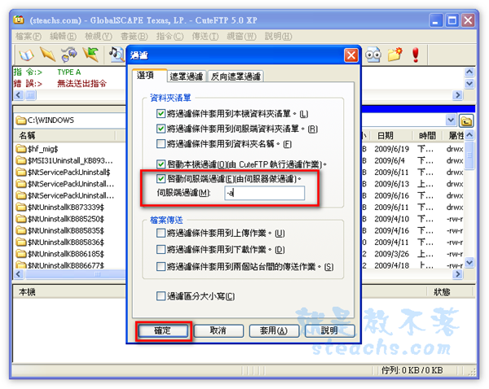Open the 書籤(B) menu
This screenshot has height=389, width=489.
[134, 37]
